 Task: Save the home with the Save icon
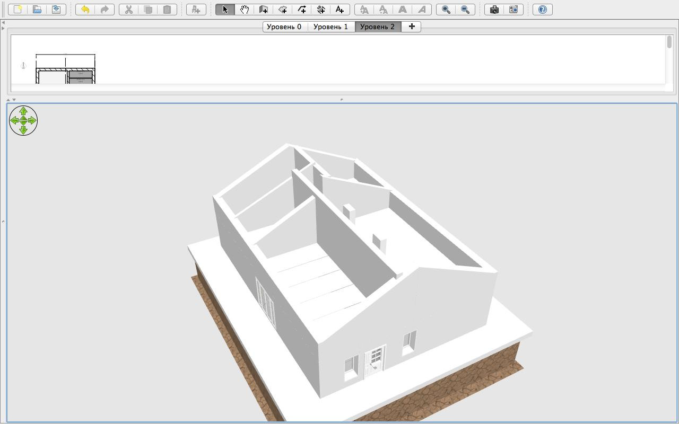coord(56,10)
